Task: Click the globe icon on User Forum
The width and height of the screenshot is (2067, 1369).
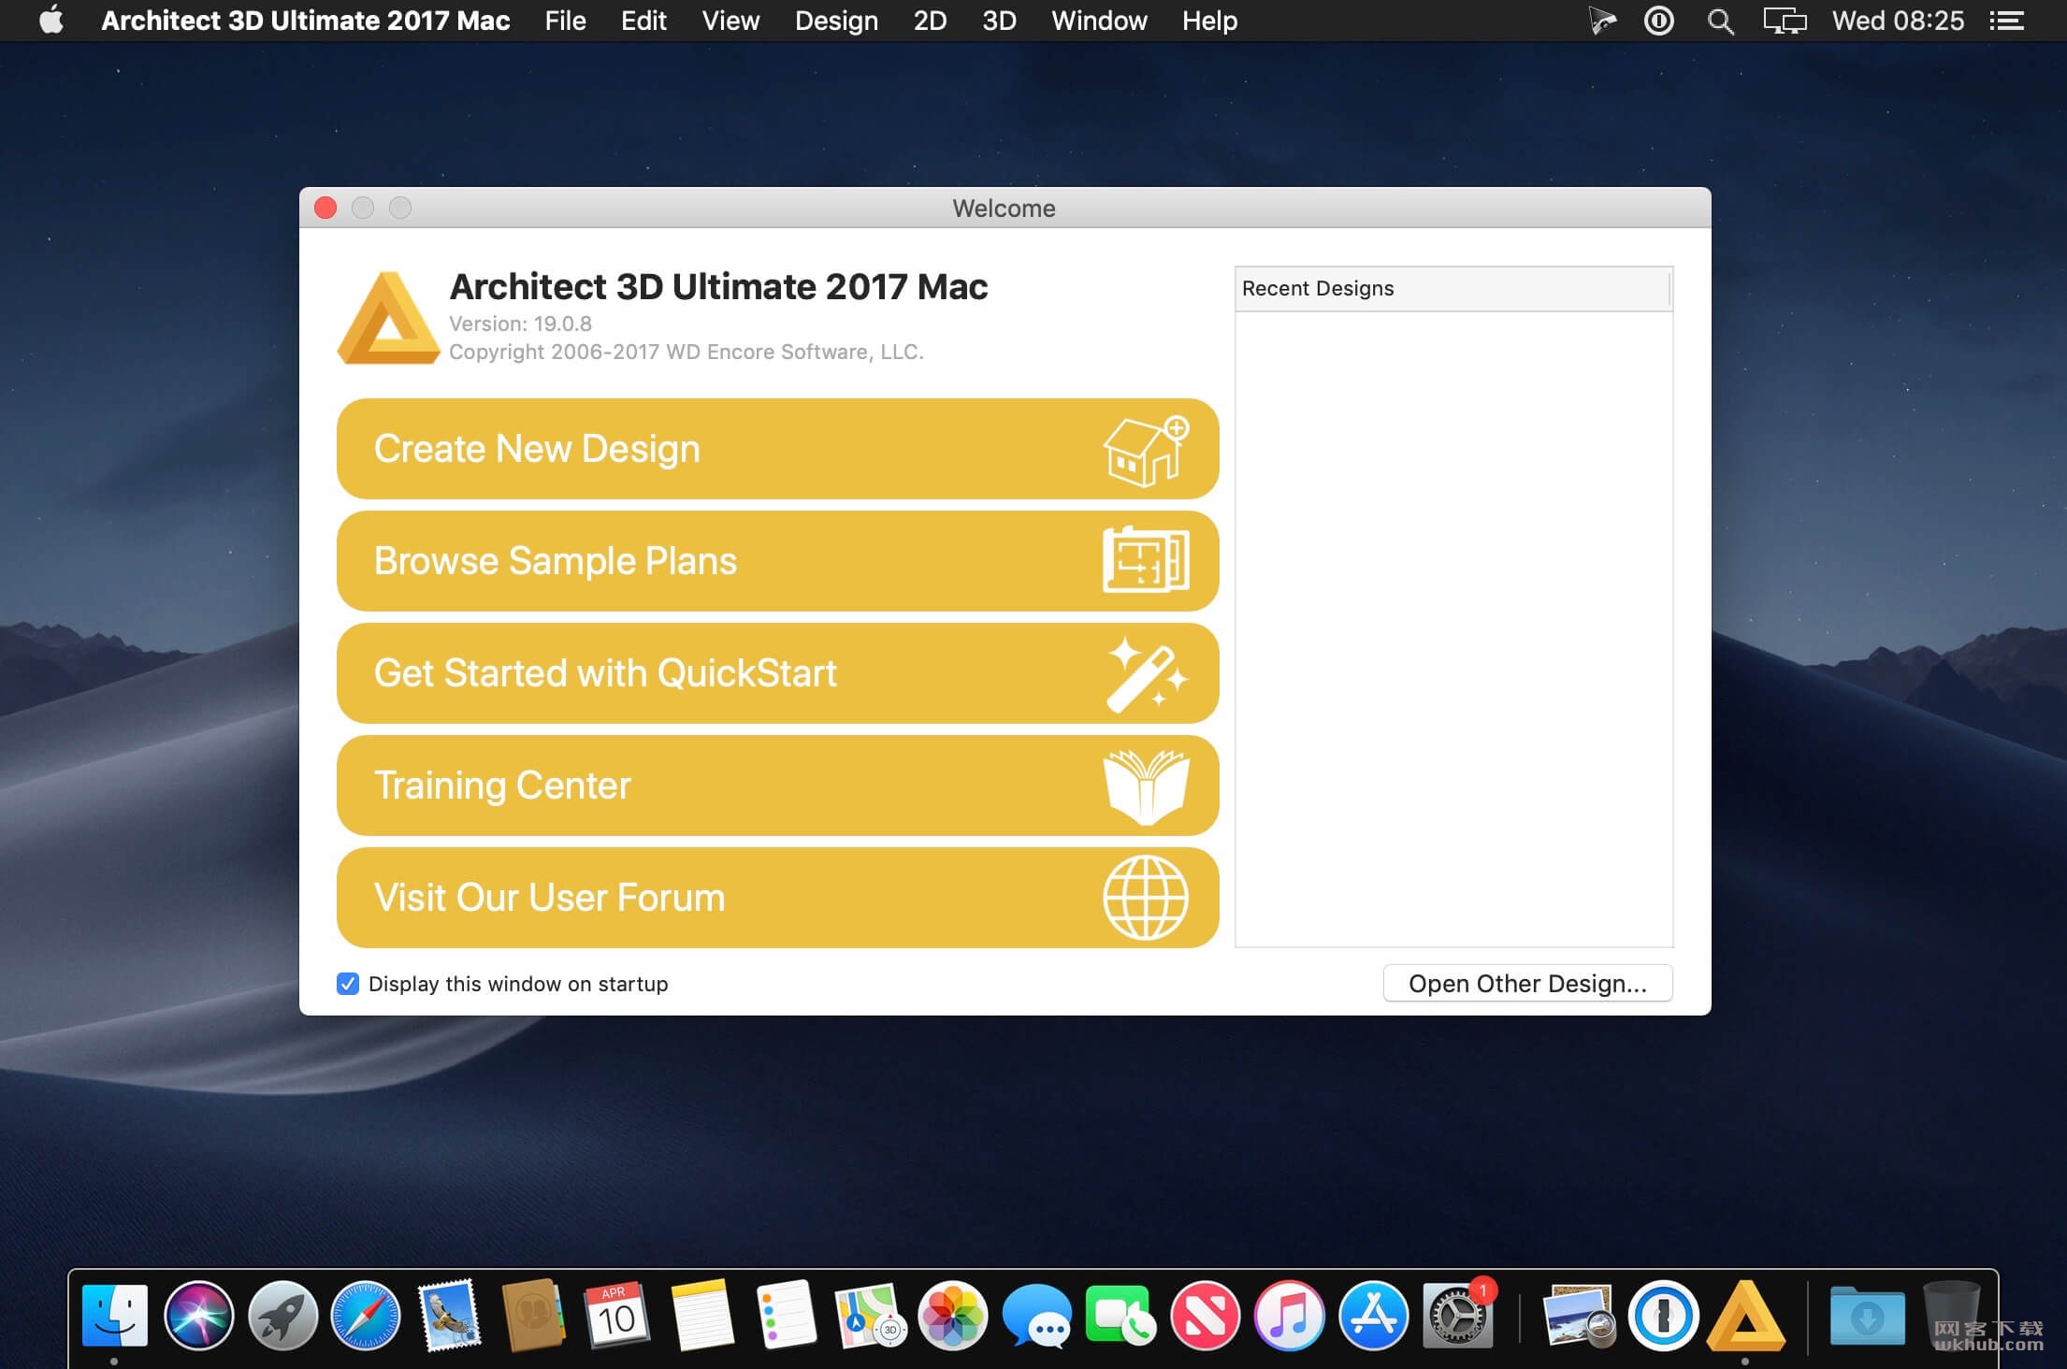Action: (x=1146, y=898)
